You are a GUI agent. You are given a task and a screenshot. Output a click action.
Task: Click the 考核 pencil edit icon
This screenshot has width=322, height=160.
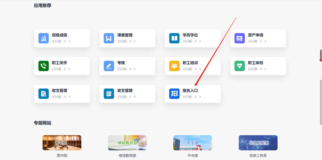pos(109,66)
